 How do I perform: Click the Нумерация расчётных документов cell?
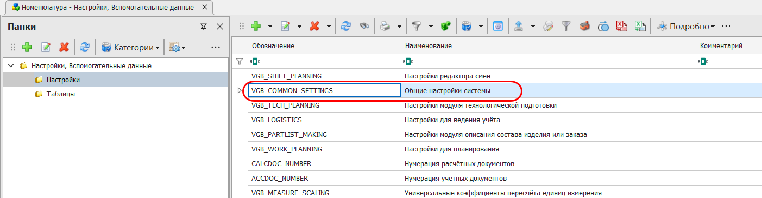point(549,163)
